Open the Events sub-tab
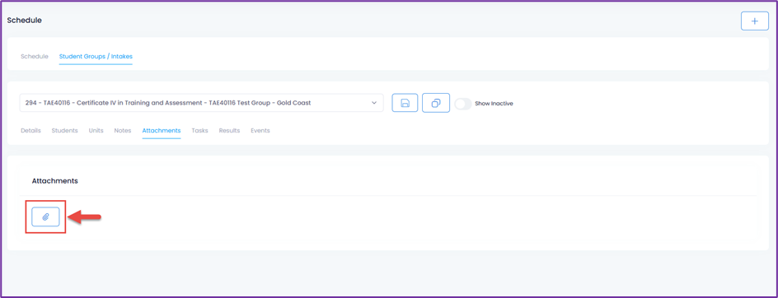This screenshot has width=778, height=298. (260, 131)
